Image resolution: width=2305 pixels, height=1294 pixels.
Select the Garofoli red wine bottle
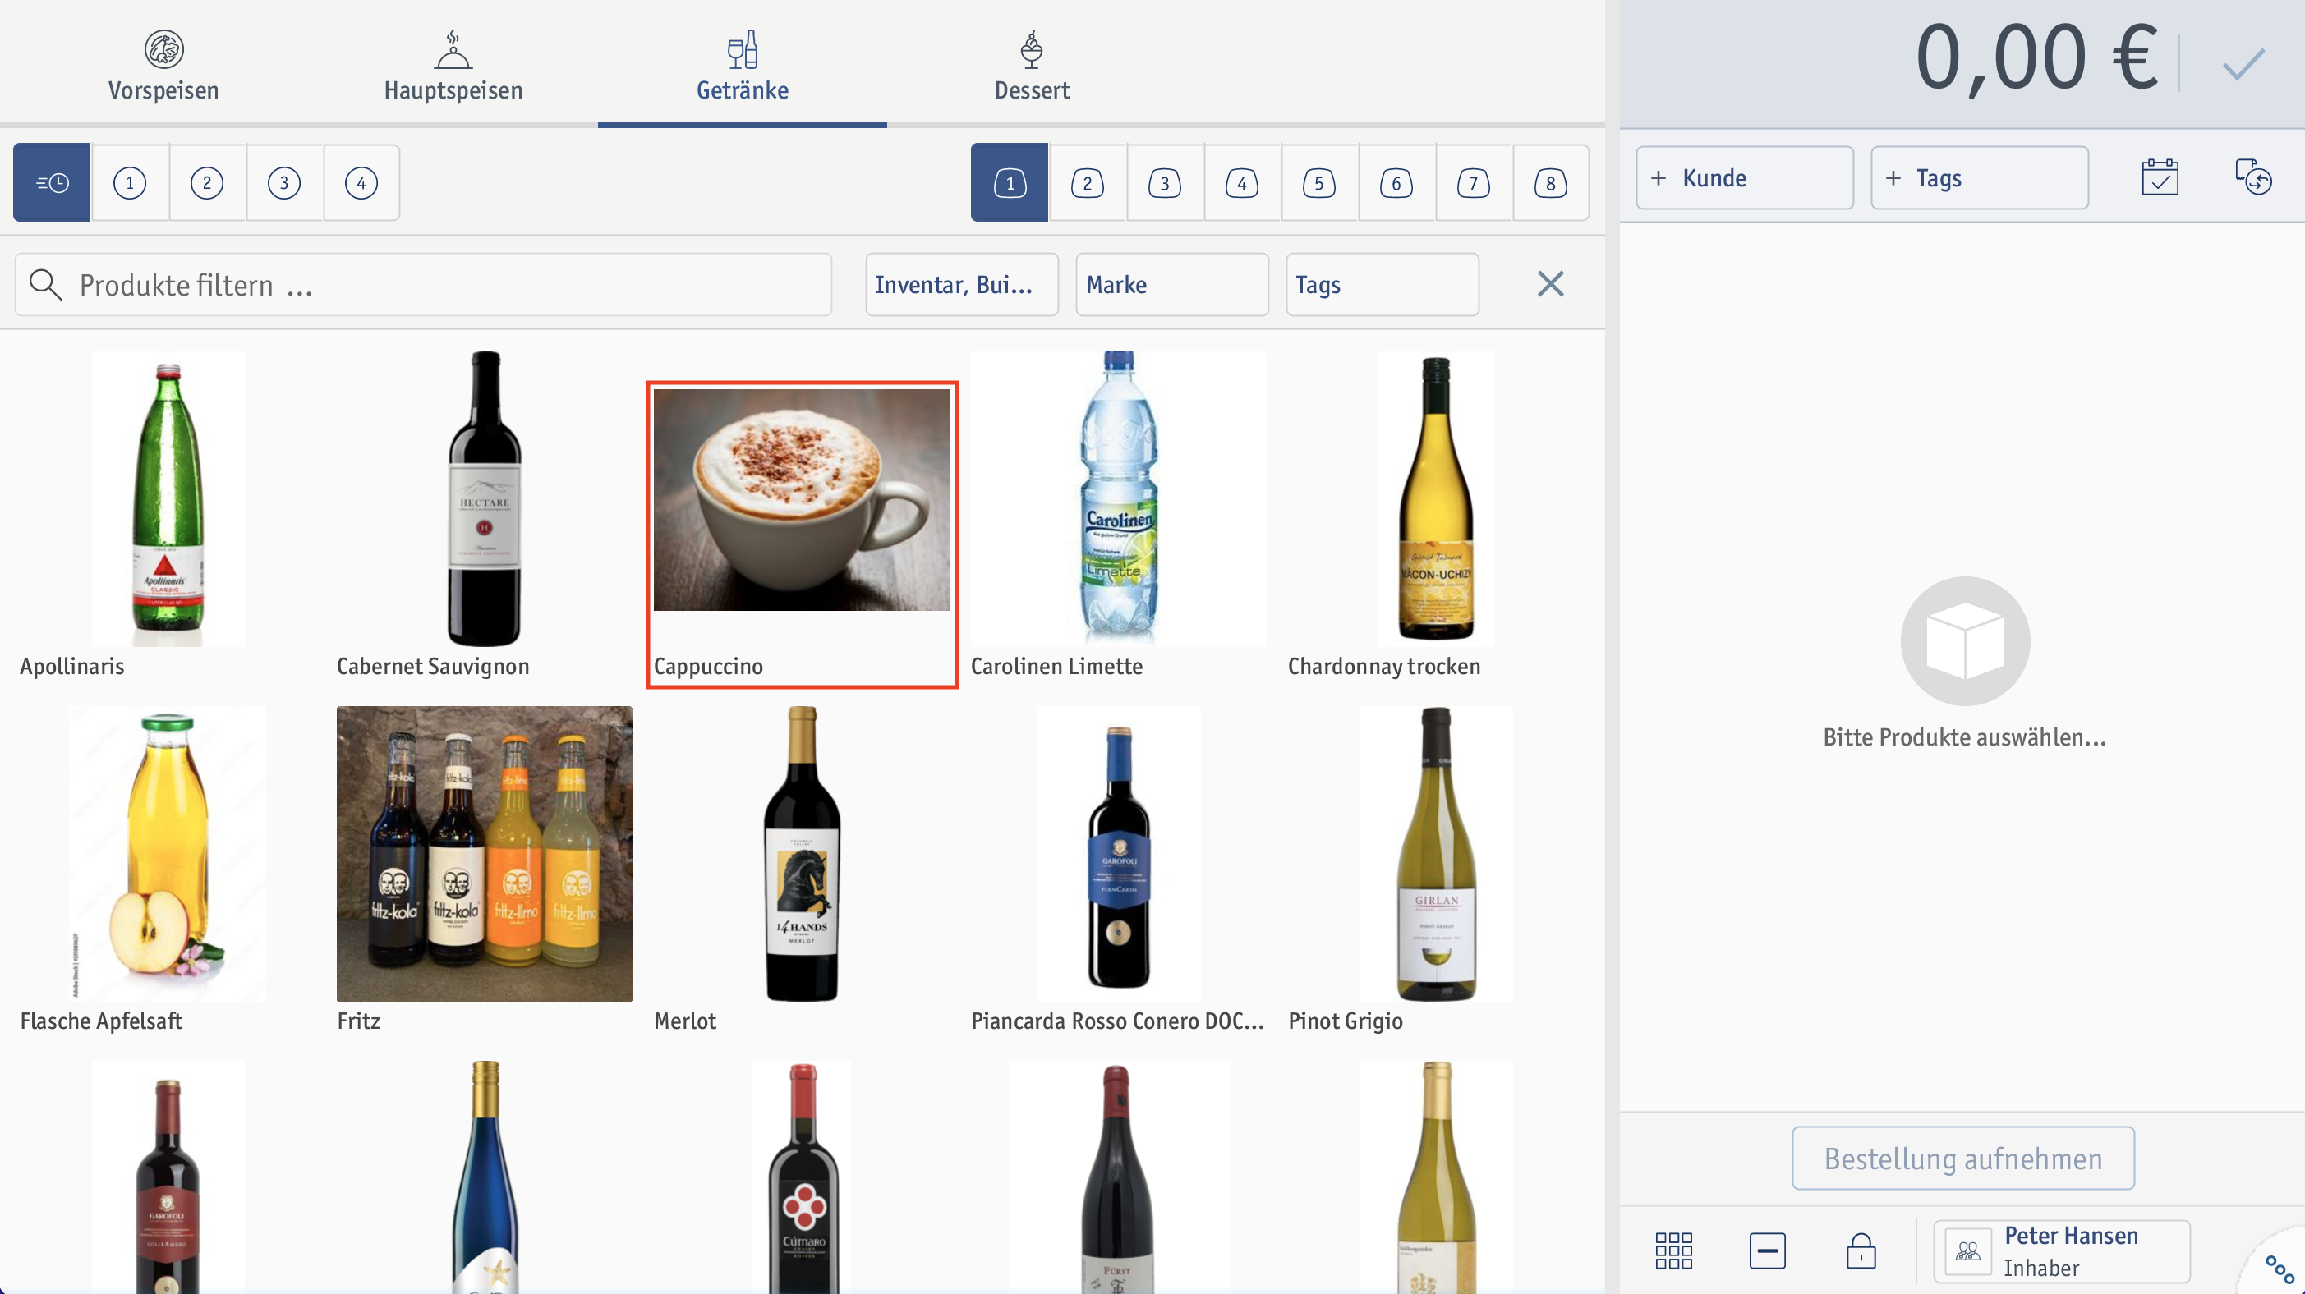coord(168,1177)
